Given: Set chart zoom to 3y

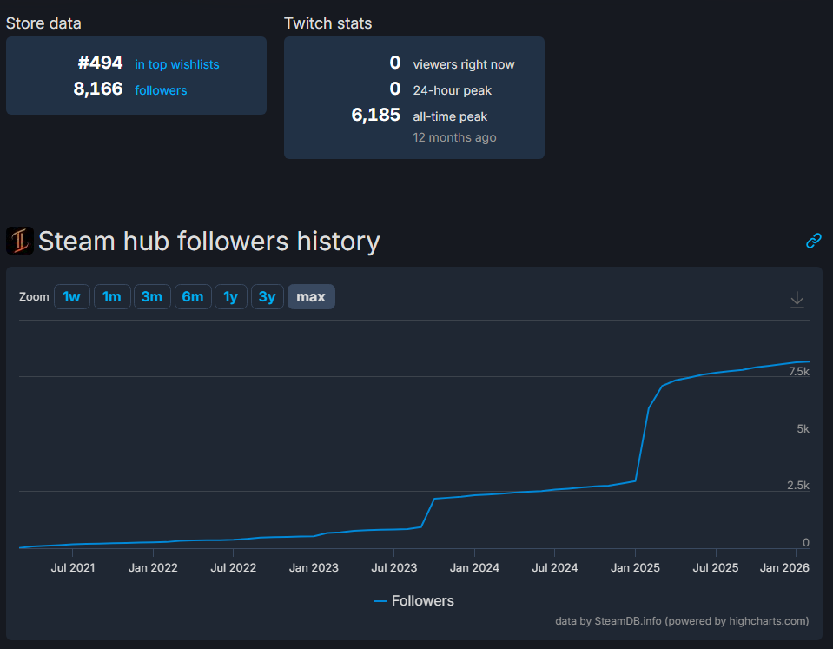Looking at the screenshot, I should point(268,296).
